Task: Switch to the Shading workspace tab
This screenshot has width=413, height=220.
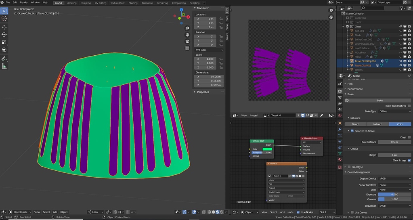Action: coord(133,3)
